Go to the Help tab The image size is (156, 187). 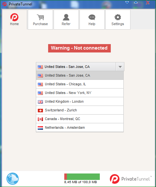coord(92,20)
